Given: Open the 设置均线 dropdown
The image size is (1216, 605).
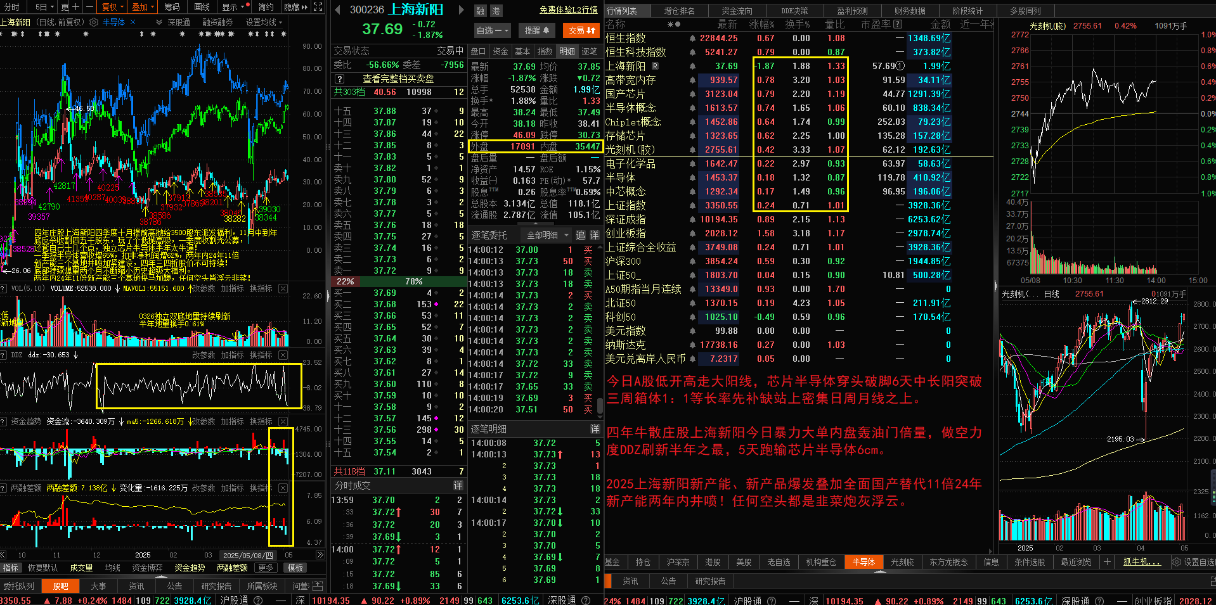Looking at the screenshot, I should 264,22.
